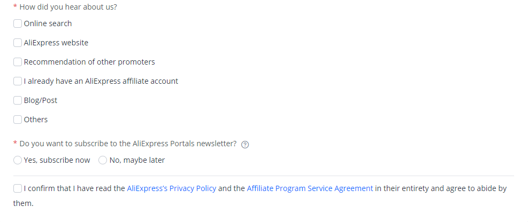528x222 pixels.
Task: Choose the Yes, subscribe now radio button
Action: click(18, 160)
